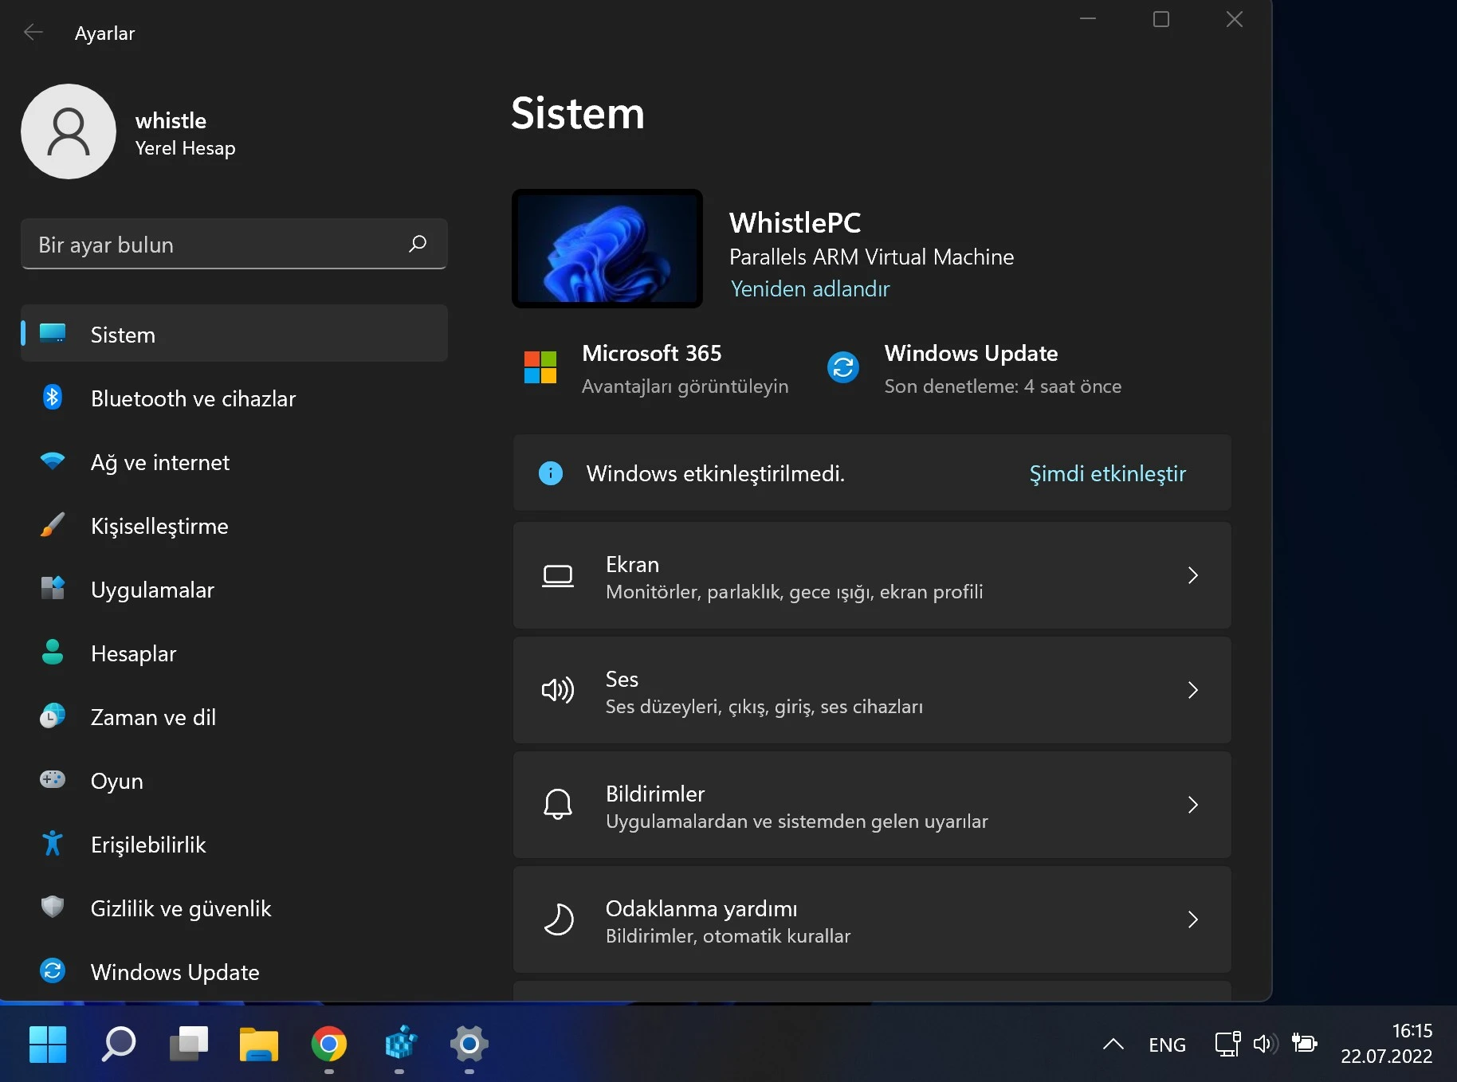This screenshot has height=1082, width=1457.
Task: Open Windows Update in the sidebar
Action: [234, 971]
